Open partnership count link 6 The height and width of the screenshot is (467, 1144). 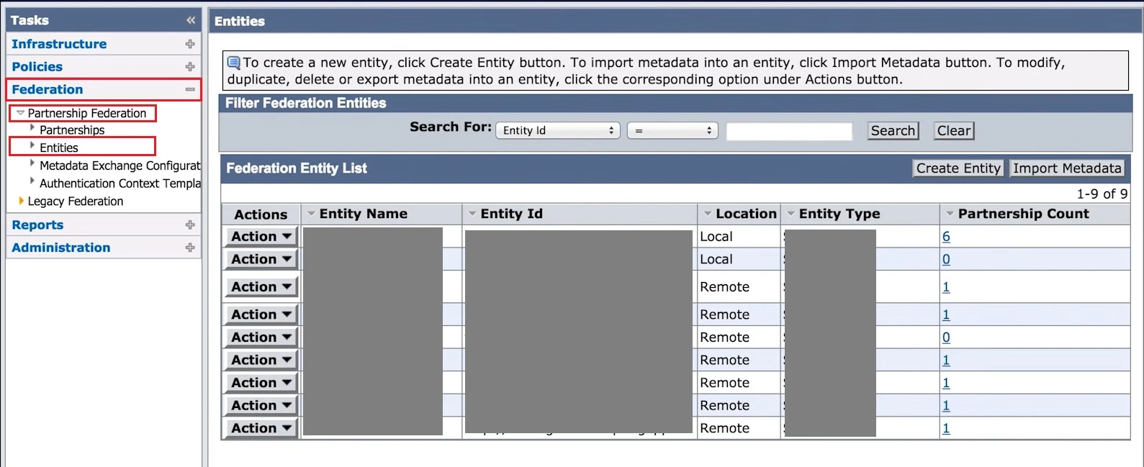(x=946, y=237)
